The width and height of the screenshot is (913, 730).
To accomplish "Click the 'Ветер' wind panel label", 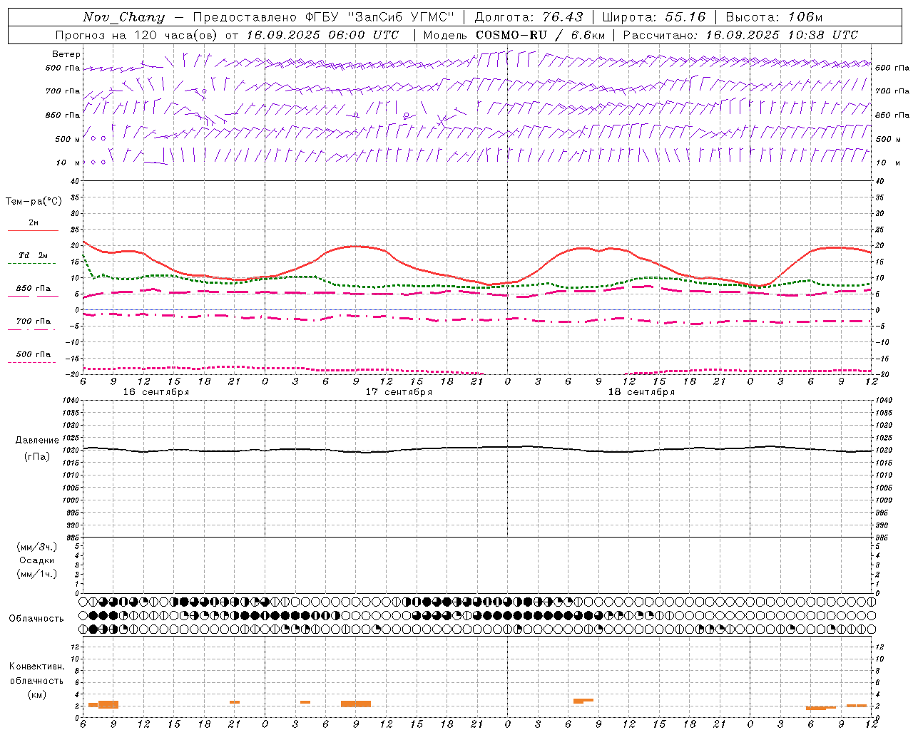I will tap(66, 54).
